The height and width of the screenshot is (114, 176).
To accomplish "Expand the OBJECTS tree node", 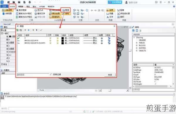I will 137,51.
